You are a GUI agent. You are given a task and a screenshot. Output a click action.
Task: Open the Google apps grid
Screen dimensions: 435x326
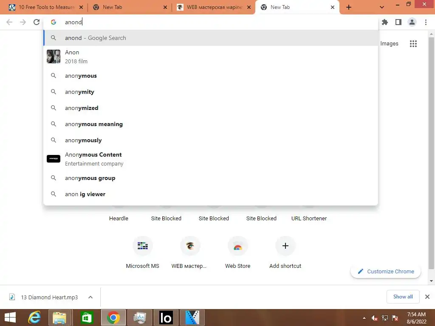413,44
